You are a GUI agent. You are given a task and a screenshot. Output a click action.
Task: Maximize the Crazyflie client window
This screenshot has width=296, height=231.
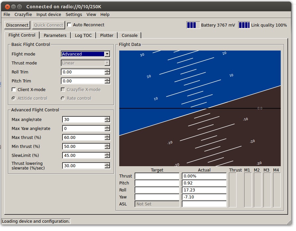coord(19,7)
